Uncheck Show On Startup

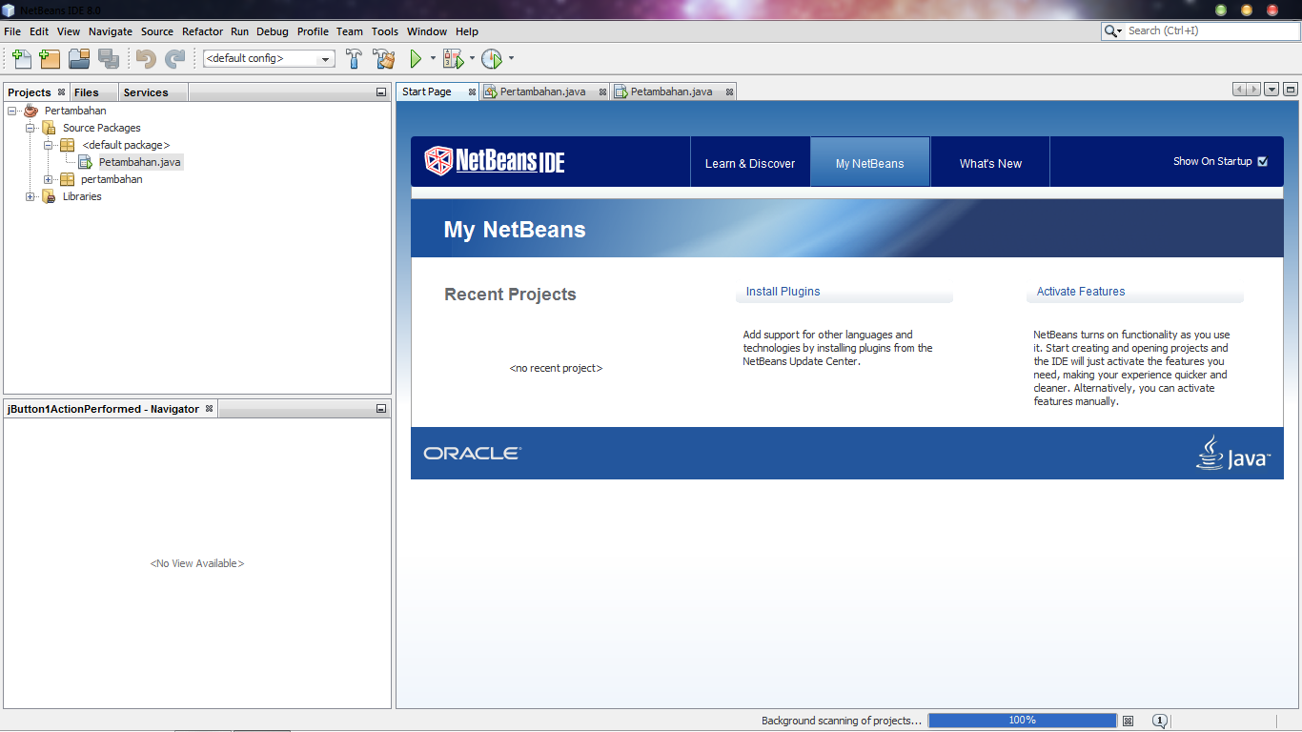coord(1263,161)
